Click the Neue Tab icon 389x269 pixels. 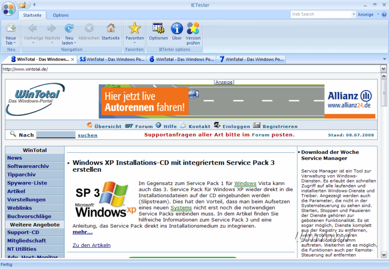(11, 28)
